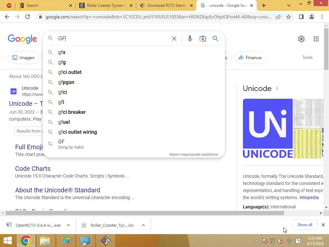Switch to Roller Coaster Tycoon tab
This screenshot has height=247, width=329.
106,5
